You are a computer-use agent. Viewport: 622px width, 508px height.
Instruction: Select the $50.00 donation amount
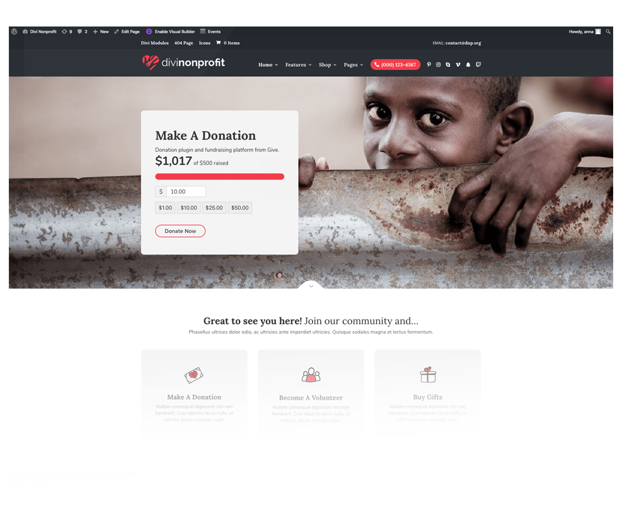click(x=240, y=207)
